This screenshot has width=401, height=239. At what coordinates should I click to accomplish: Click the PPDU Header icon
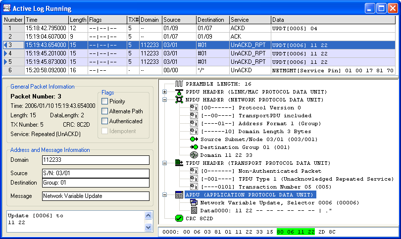179,92
